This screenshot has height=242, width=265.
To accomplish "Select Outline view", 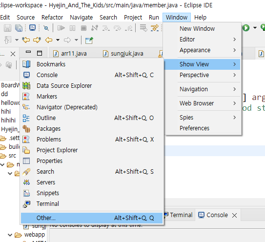I will [x=92, y=118].
